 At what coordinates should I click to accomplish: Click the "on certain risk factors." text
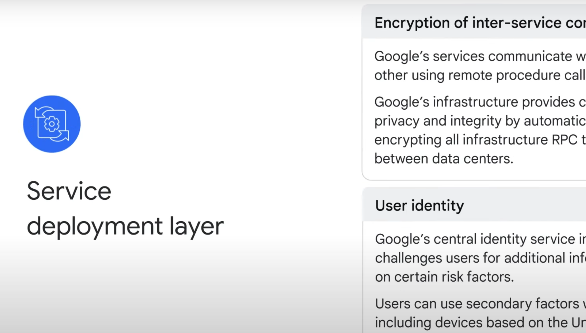pos(444,277)
